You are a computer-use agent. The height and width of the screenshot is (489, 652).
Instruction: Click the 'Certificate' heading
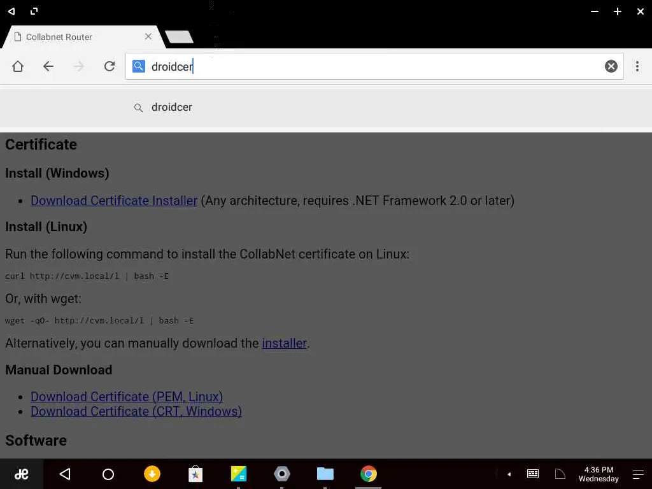click(x=41, y=145)
